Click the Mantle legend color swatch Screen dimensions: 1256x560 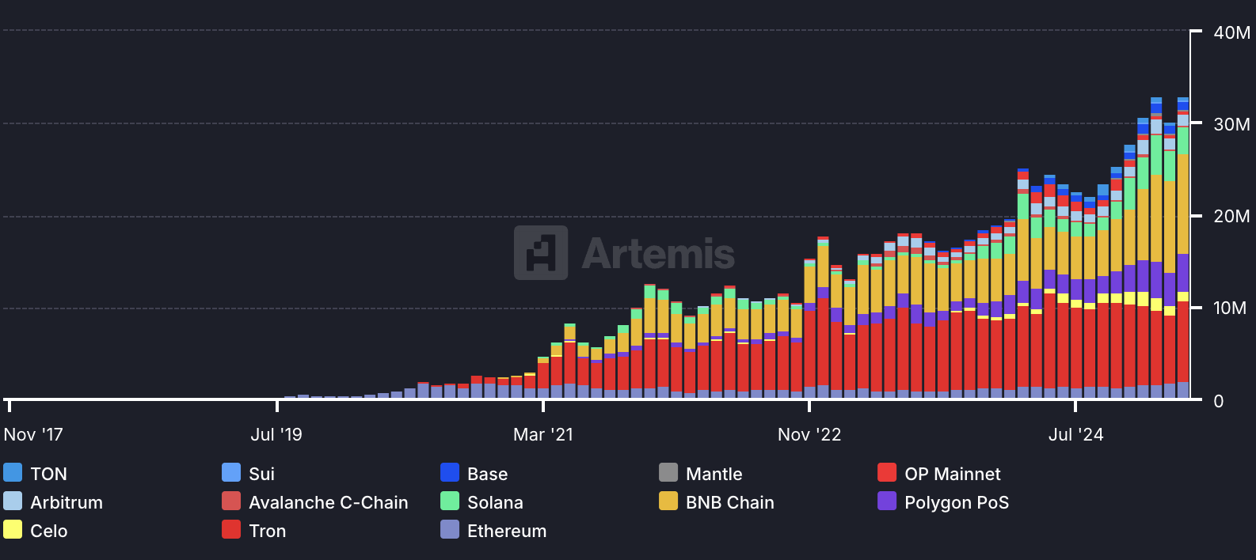pyautogui.click(x=668, y=473)
